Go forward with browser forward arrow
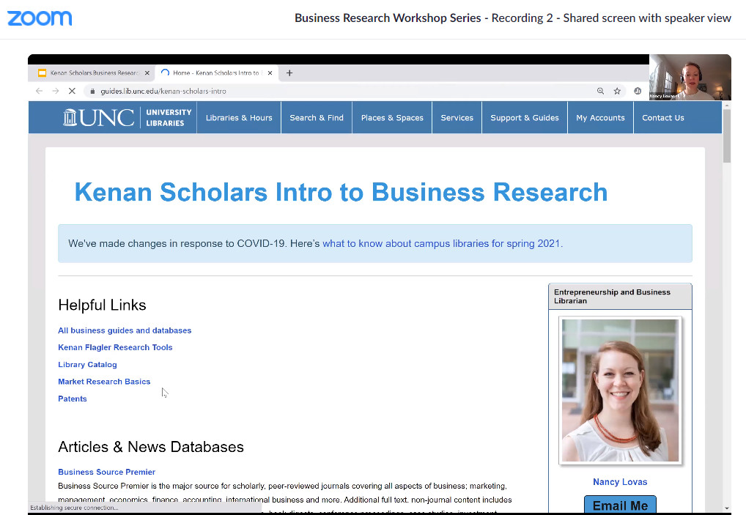Image resolution: width=746 pixels, height=515 pixels. (x=56, y=91)
